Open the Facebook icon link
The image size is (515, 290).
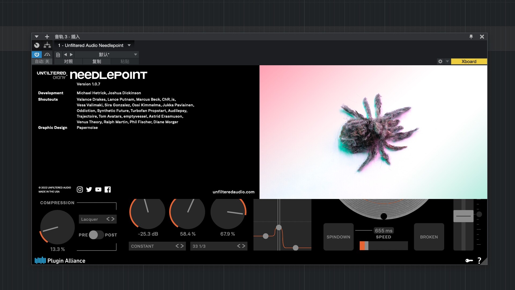point(108,190)
